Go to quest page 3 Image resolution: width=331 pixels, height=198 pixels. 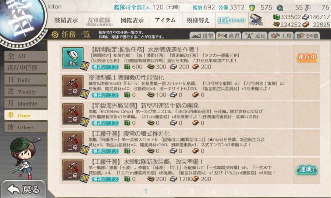(191, 191)
